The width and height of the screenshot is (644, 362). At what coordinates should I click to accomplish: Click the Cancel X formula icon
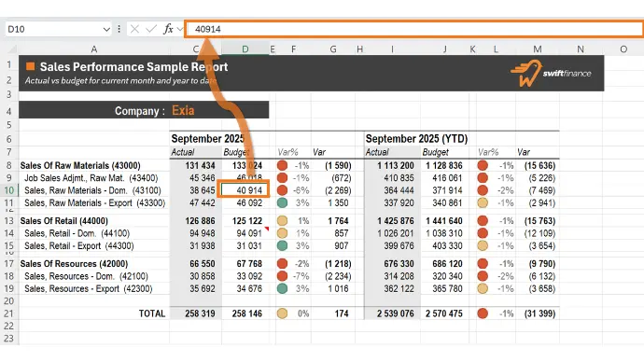(134, 29)
